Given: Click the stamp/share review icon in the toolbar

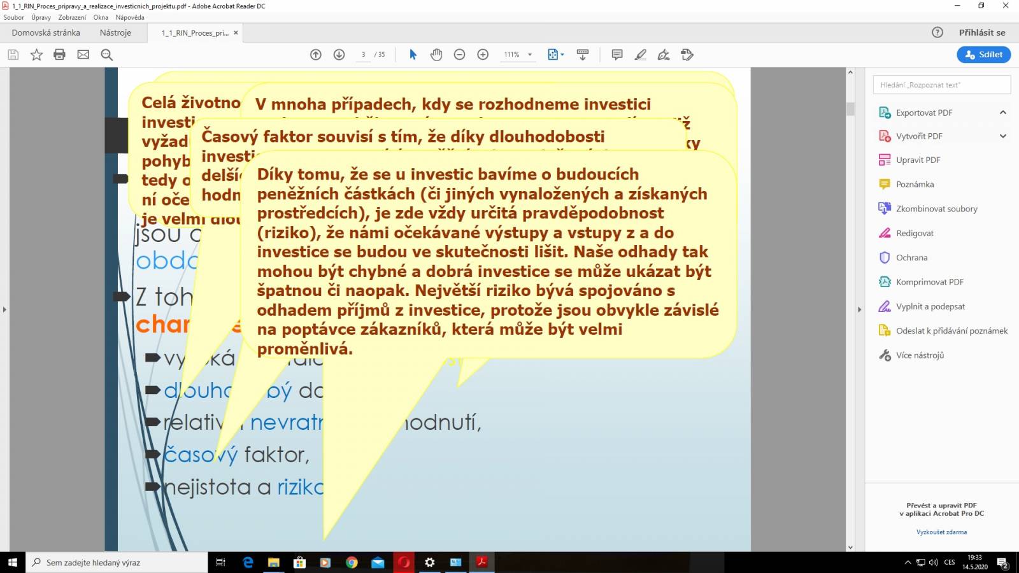Looking at the screenshot, I should pos(687,55).
